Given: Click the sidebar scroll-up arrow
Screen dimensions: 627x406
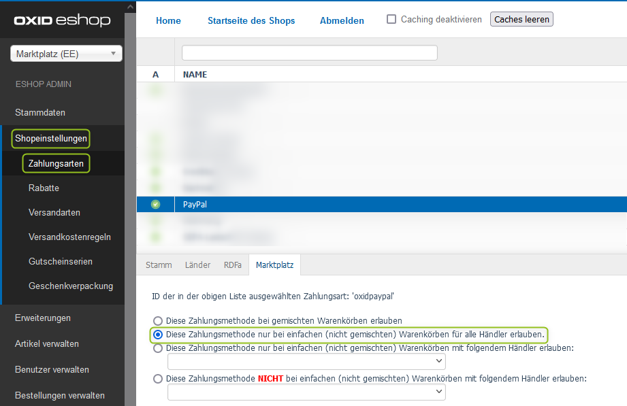Looking at the screenshot, I should coord(130,7).
